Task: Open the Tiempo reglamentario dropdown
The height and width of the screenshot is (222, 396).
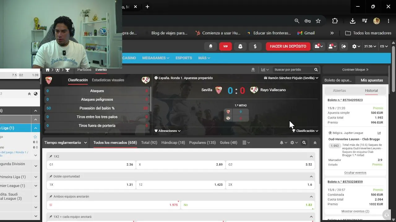Action: click(x=66, y=143)
